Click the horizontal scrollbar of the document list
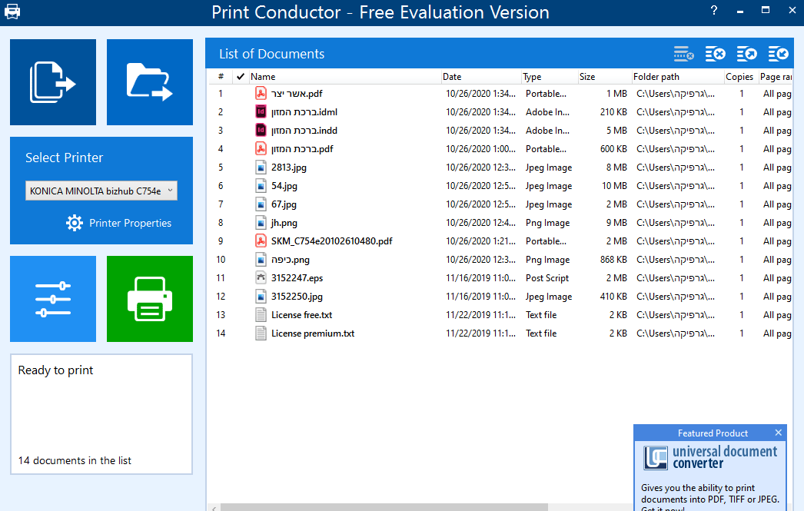The height and width of the screenshot is (511, 804). [x=384, y=507]
